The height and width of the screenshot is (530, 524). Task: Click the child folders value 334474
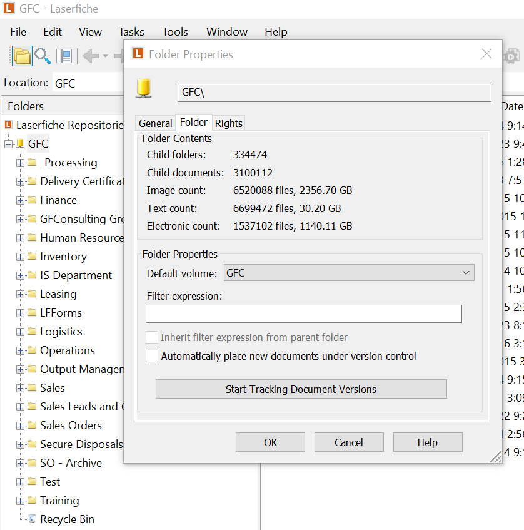250,155
